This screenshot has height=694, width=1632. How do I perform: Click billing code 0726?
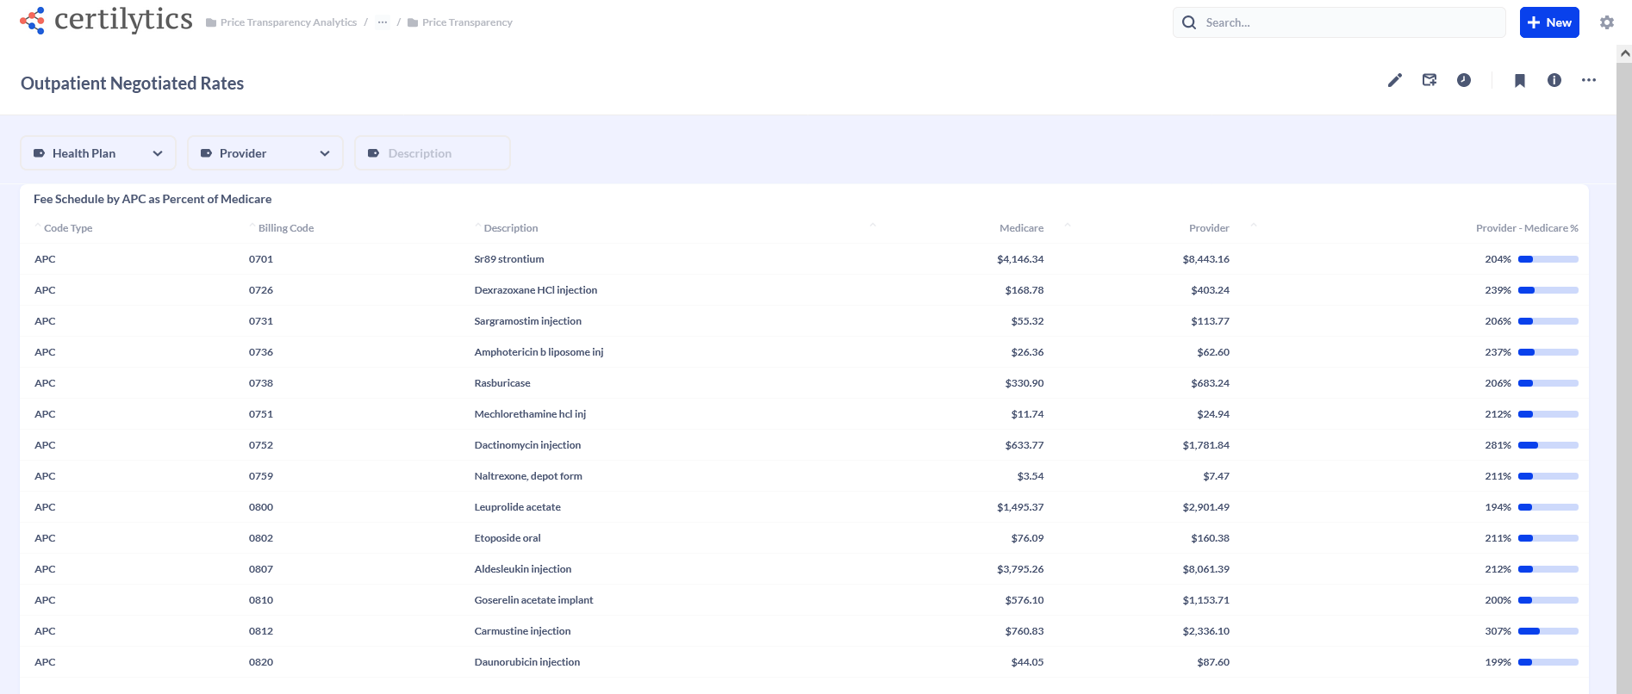click(x=261, y=290)
